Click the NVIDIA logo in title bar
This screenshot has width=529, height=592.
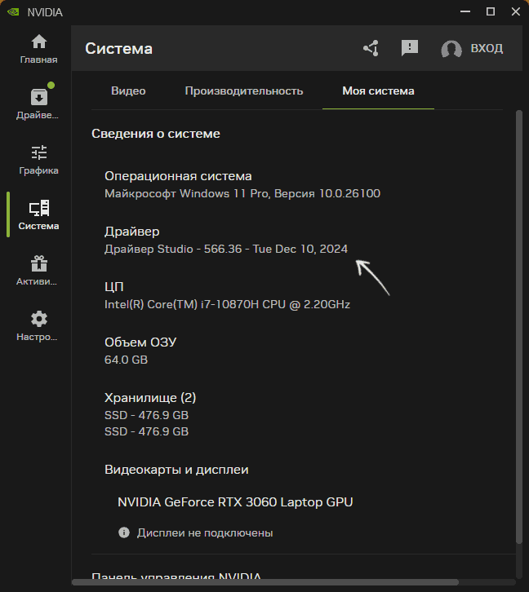click(13, 12)
